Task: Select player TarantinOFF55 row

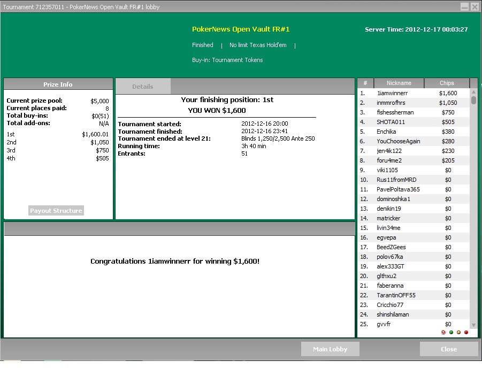Action: point(414,295)
